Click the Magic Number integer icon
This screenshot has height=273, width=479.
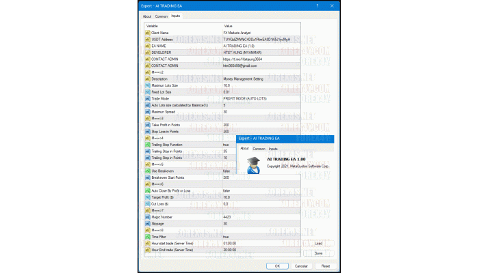click(x=147, y=217)
